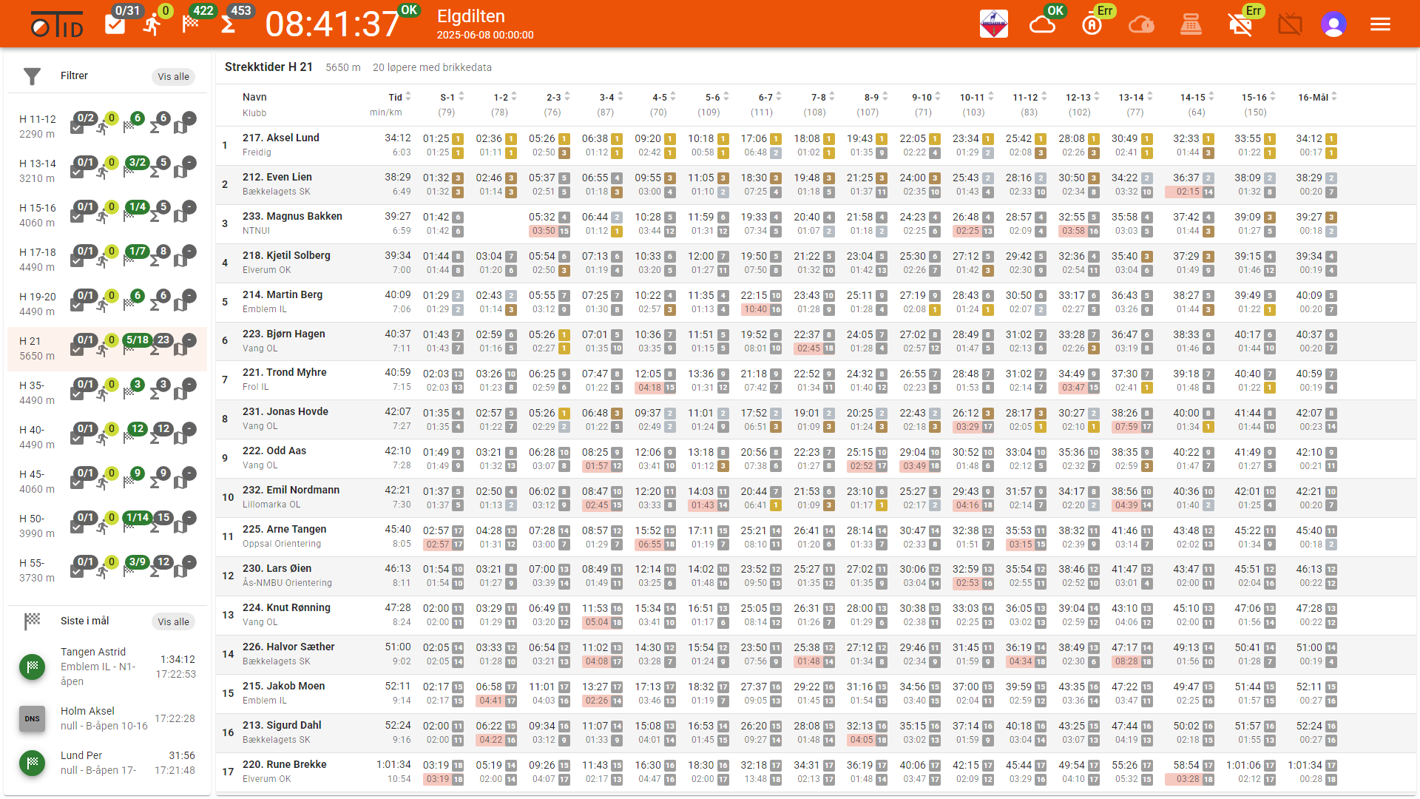Select class H 17-18 in the sidebar

107,260
